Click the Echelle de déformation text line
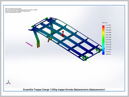Screen dimensions: 129x97 [x=13, y=12]
